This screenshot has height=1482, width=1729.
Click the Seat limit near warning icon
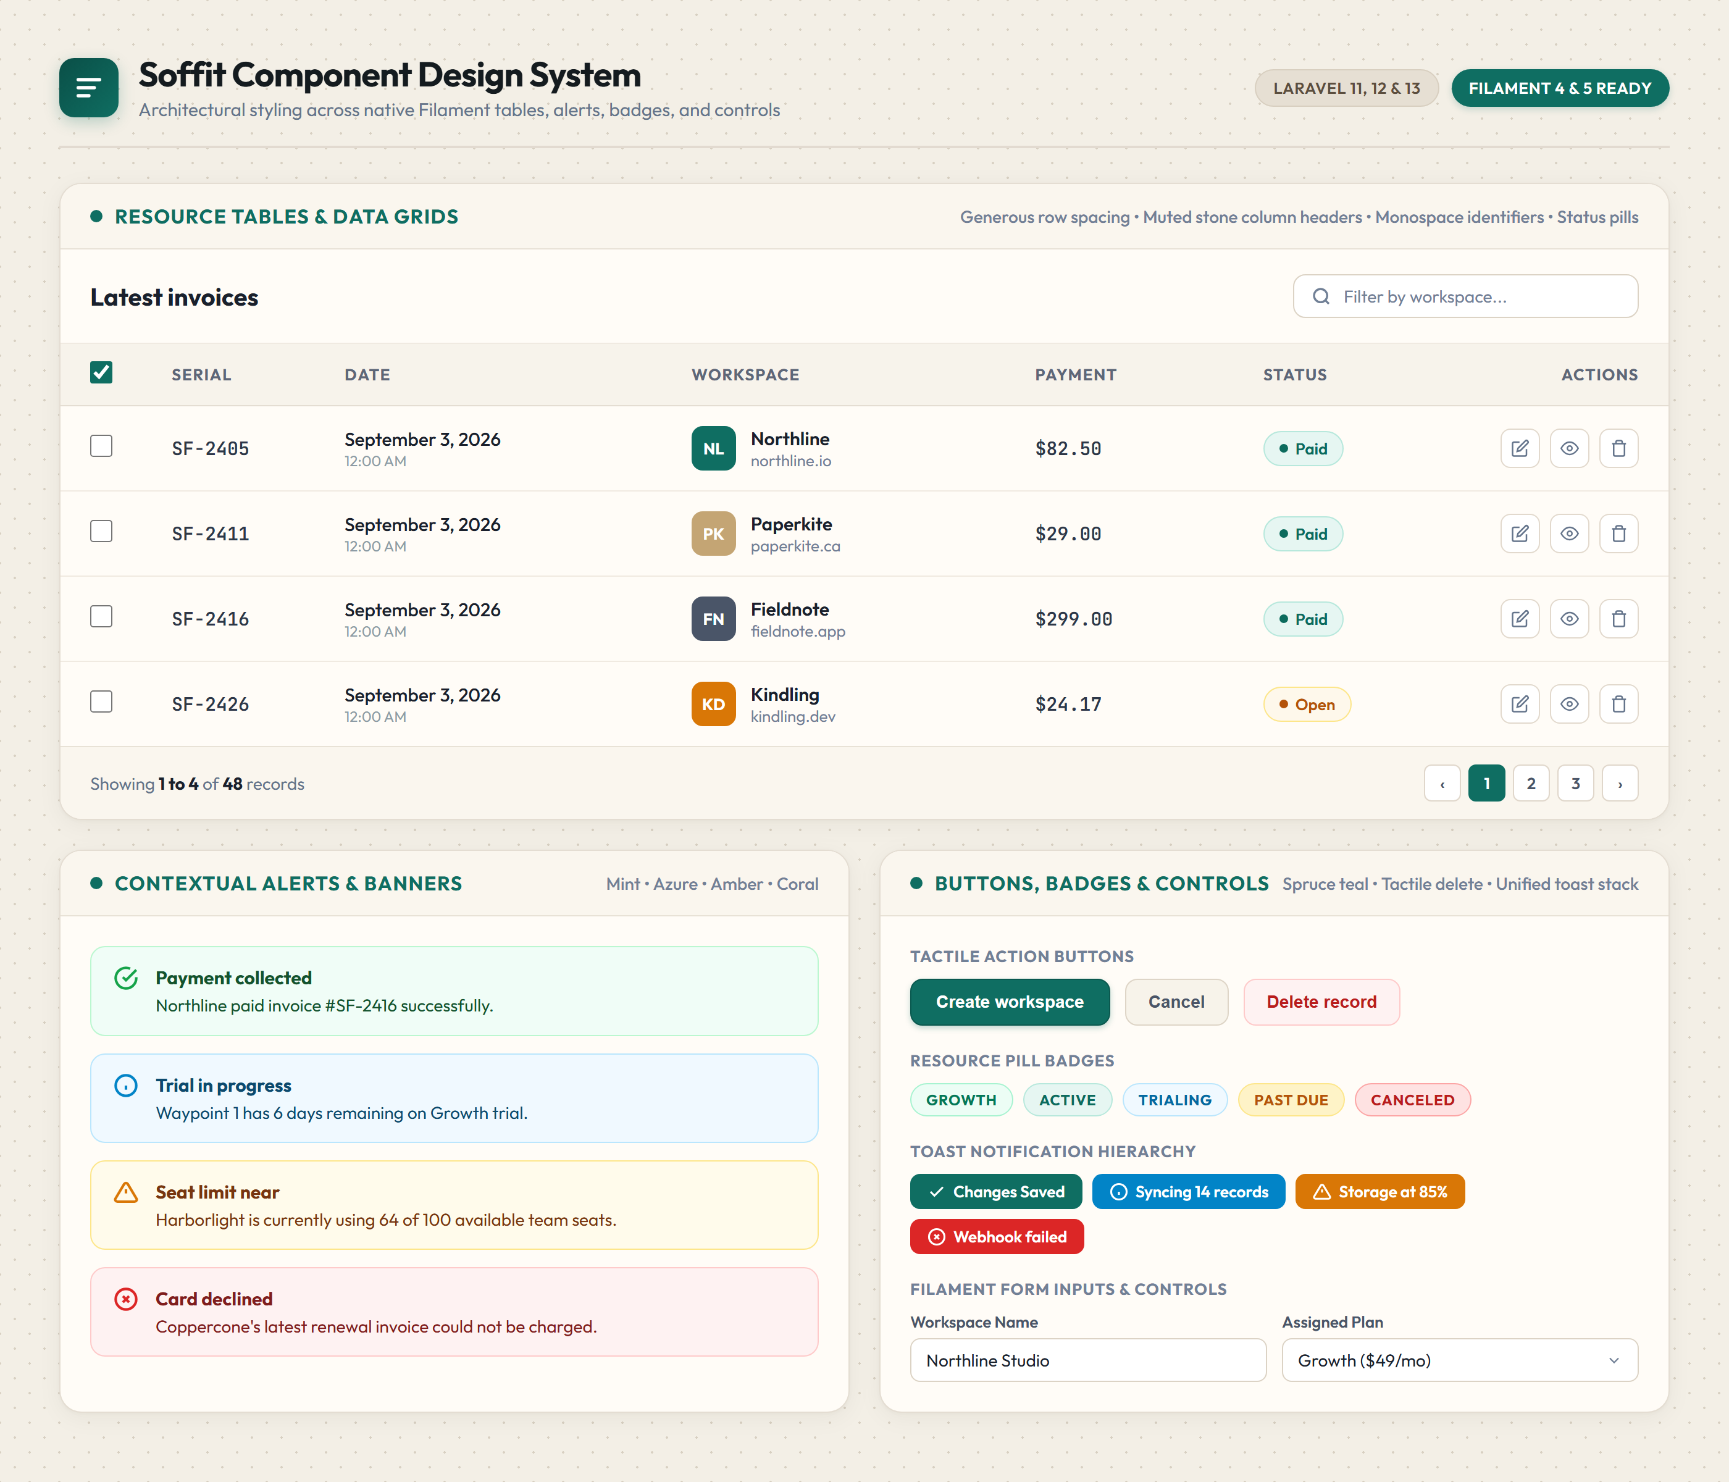(x=126, y=1192)
